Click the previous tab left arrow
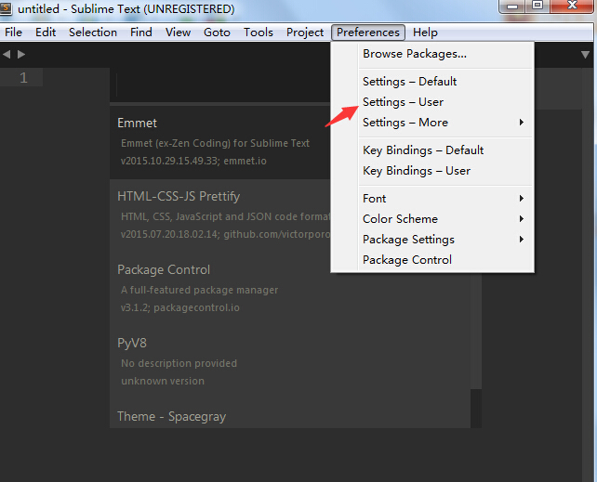The height and width of the screenshot is (482, 597). coord(7,55)
